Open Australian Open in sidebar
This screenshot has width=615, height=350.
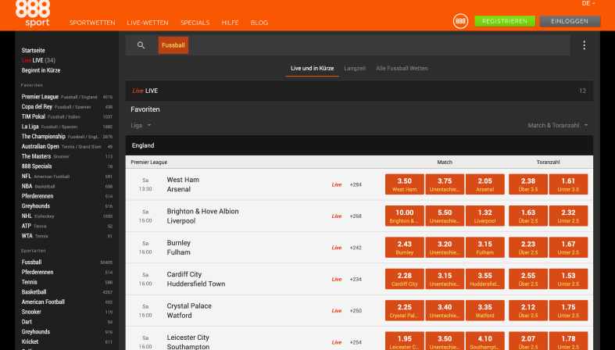[66, 146]
